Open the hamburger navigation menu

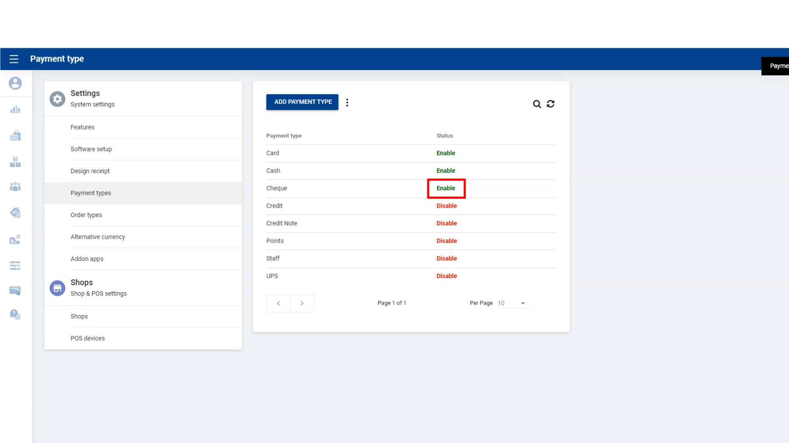click(x=14, y=59)
